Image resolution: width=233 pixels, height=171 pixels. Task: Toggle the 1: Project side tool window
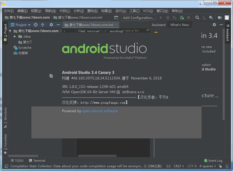5,33
